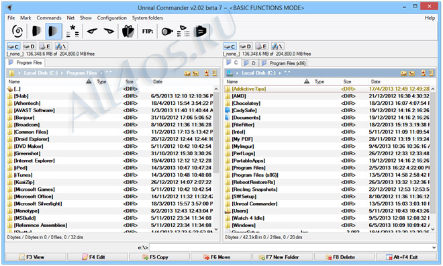Click history icon at right path bar end

click(x=431, y=73)
